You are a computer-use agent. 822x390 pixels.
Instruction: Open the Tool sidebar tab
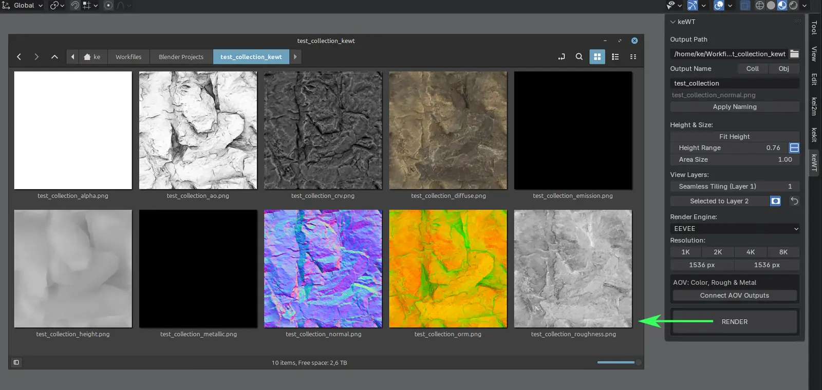click(814, 28)
